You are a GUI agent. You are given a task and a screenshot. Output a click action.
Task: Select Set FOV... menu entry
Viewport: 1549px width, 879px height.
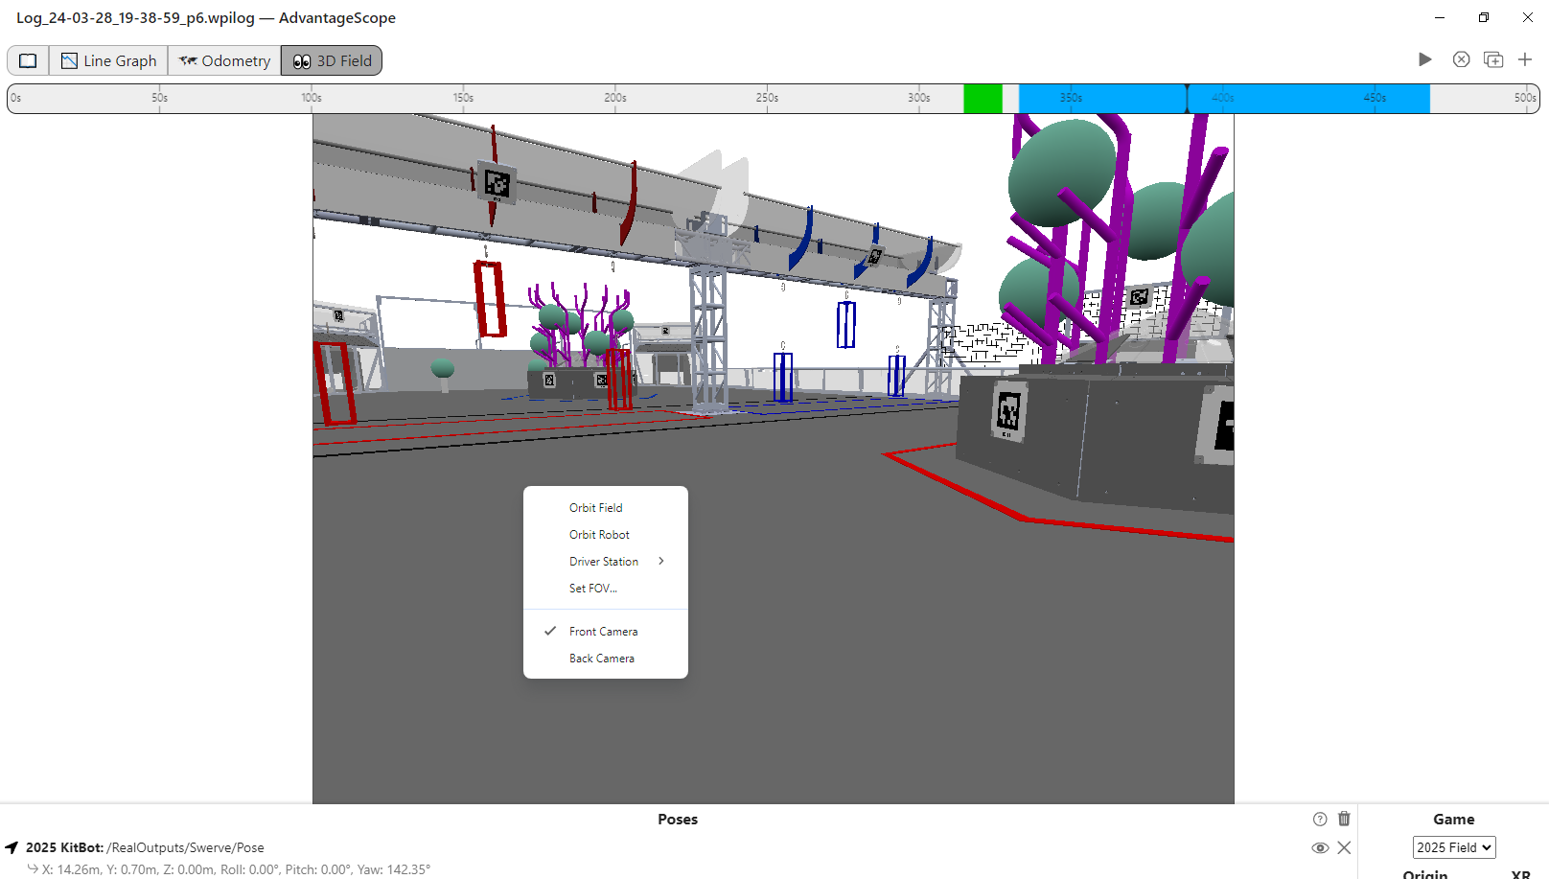592,589
